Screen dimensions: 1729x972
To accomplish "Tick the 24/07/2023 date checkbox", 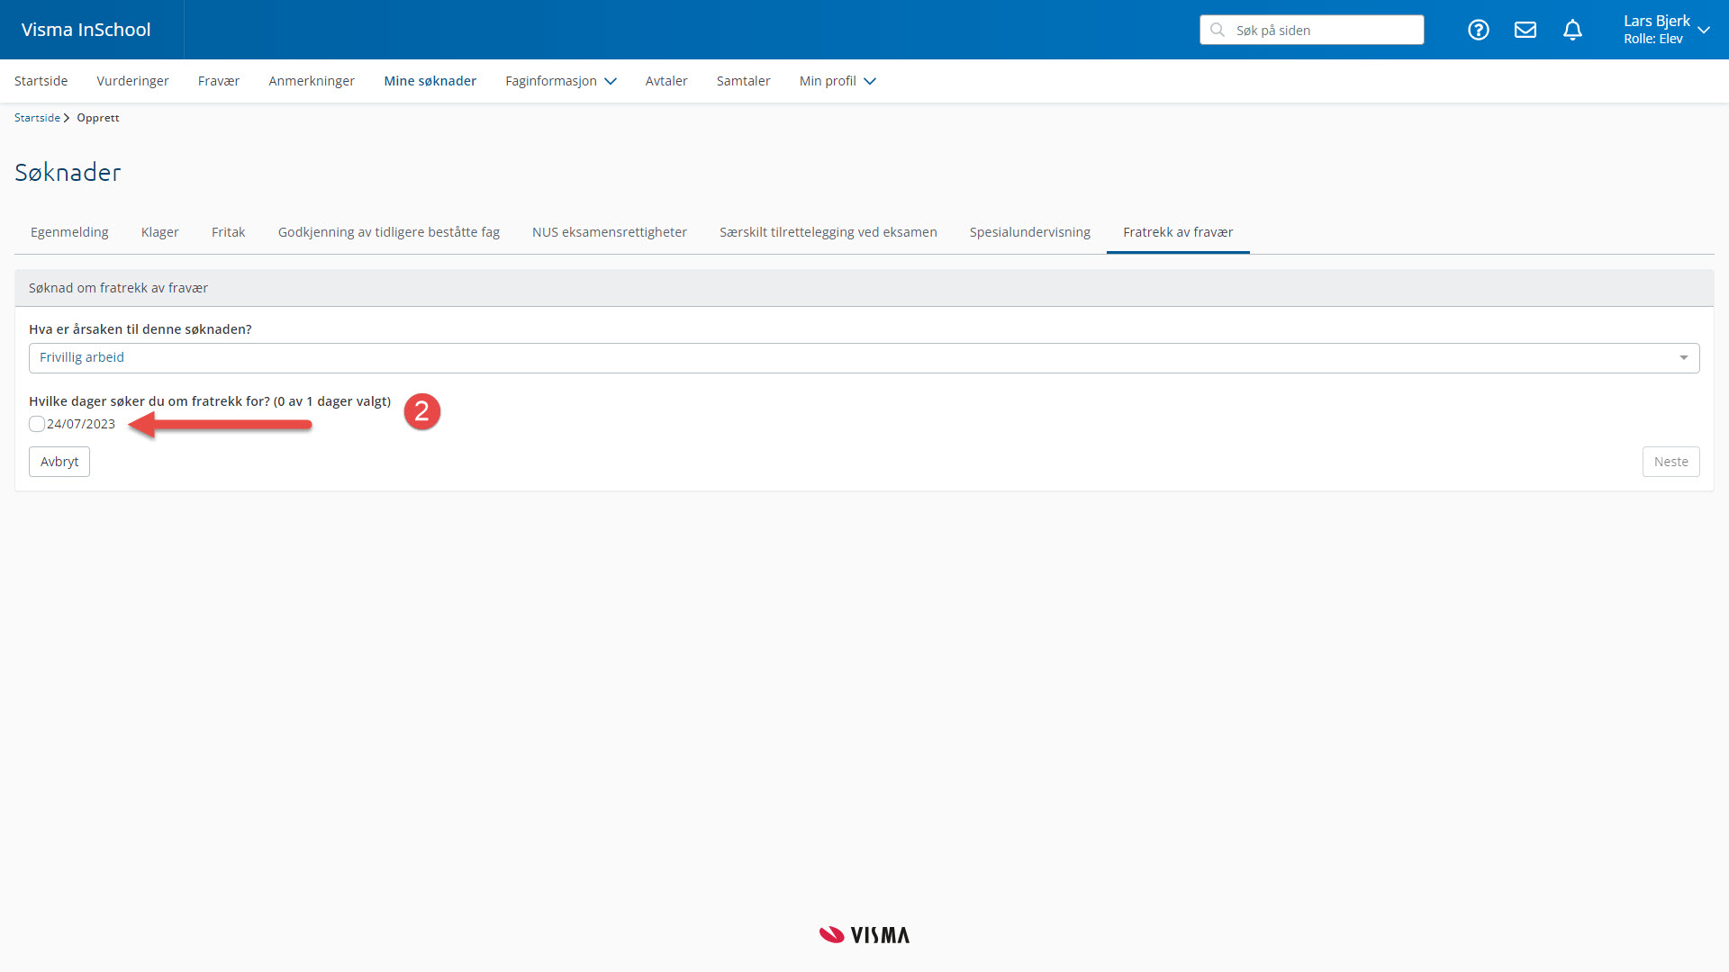I will [37, 424].
